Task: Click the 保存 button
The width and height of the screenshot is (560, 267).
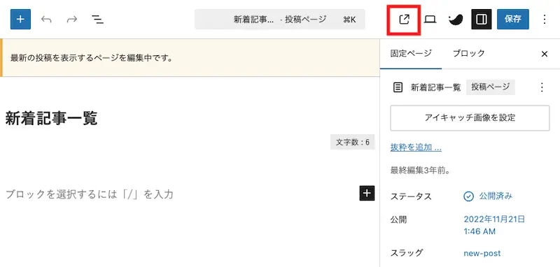Action: (x=513, y=20)
